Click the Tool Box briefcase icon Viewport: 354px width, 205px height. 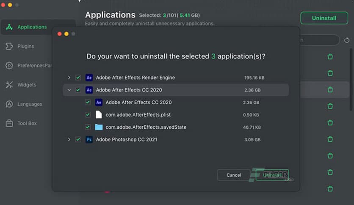9,123
